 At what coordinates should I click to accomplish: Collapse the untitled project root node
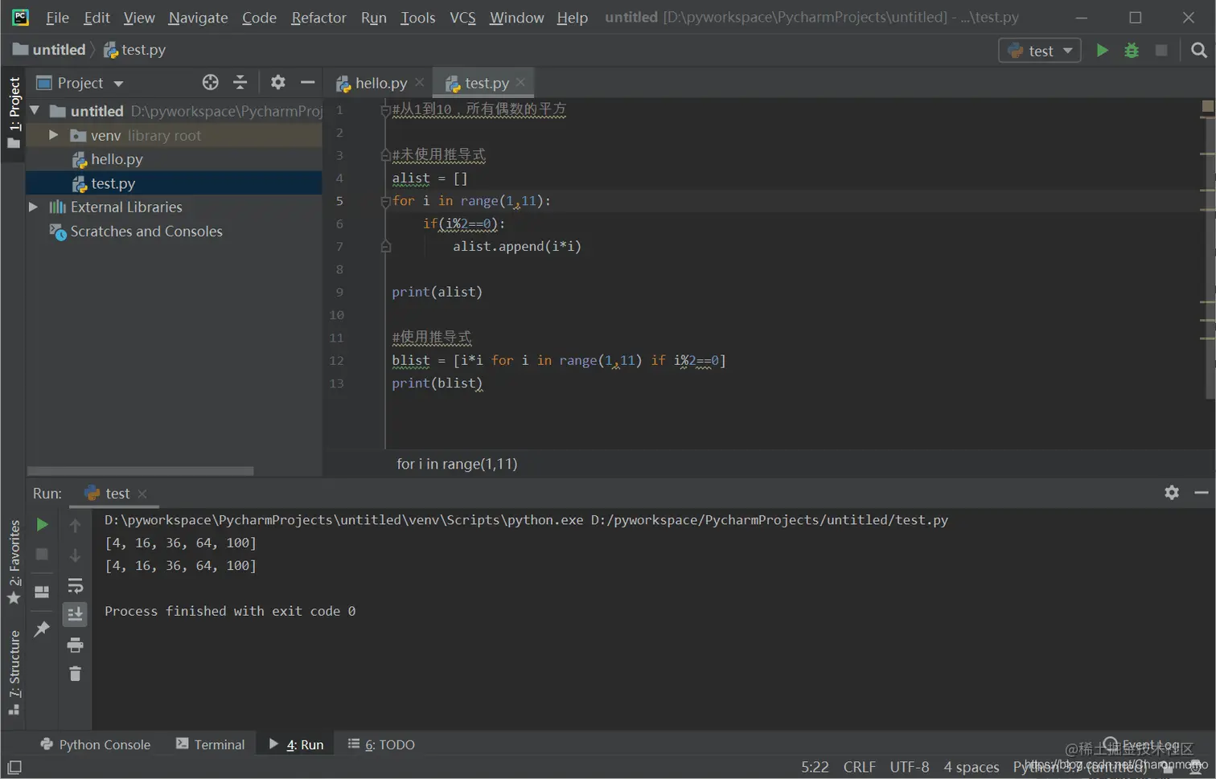point(35,110)
